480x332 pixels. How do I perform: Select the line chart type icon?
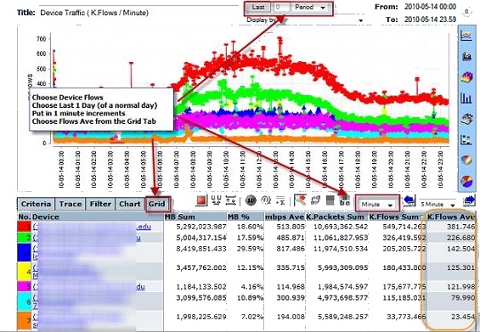coord(466,36)
